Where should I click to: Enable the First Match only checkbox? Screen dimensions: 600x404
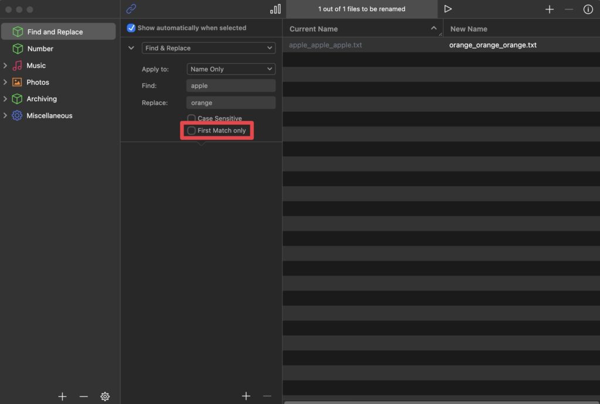(x=192, y=131)
